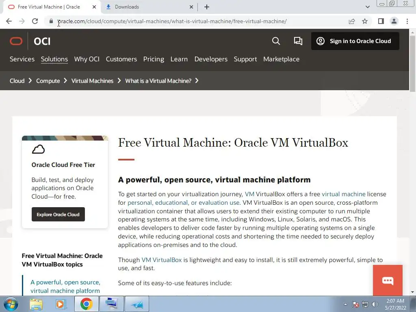Open the Developers menu
Viewport: 416px width, 312px height.
coord(211,59)
